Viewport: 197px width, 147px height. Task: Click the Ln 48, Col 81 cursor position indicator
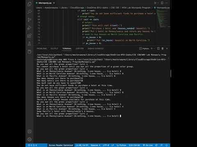82,145
